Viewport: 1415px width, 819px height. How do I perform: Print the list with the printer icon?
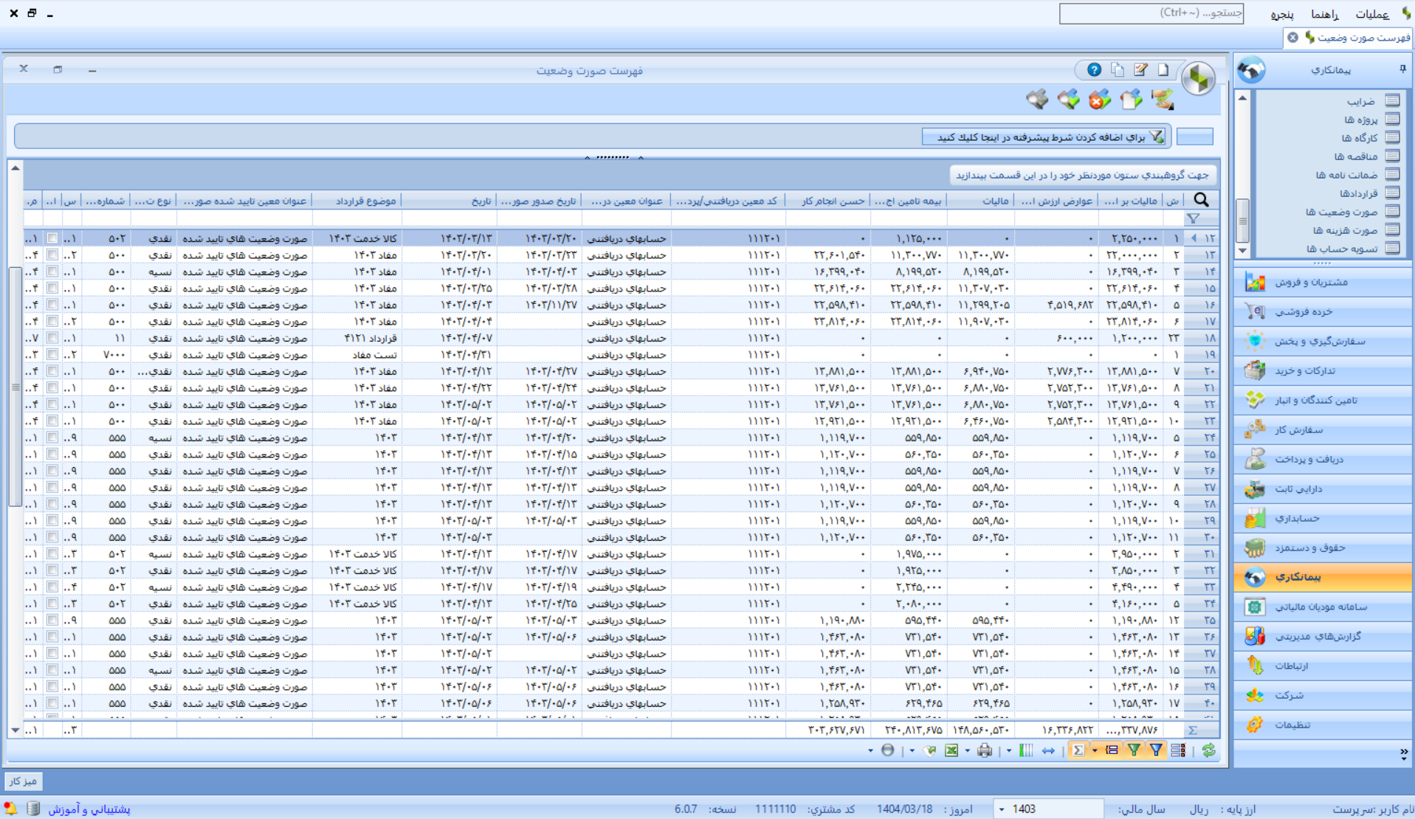coord(985,750)
